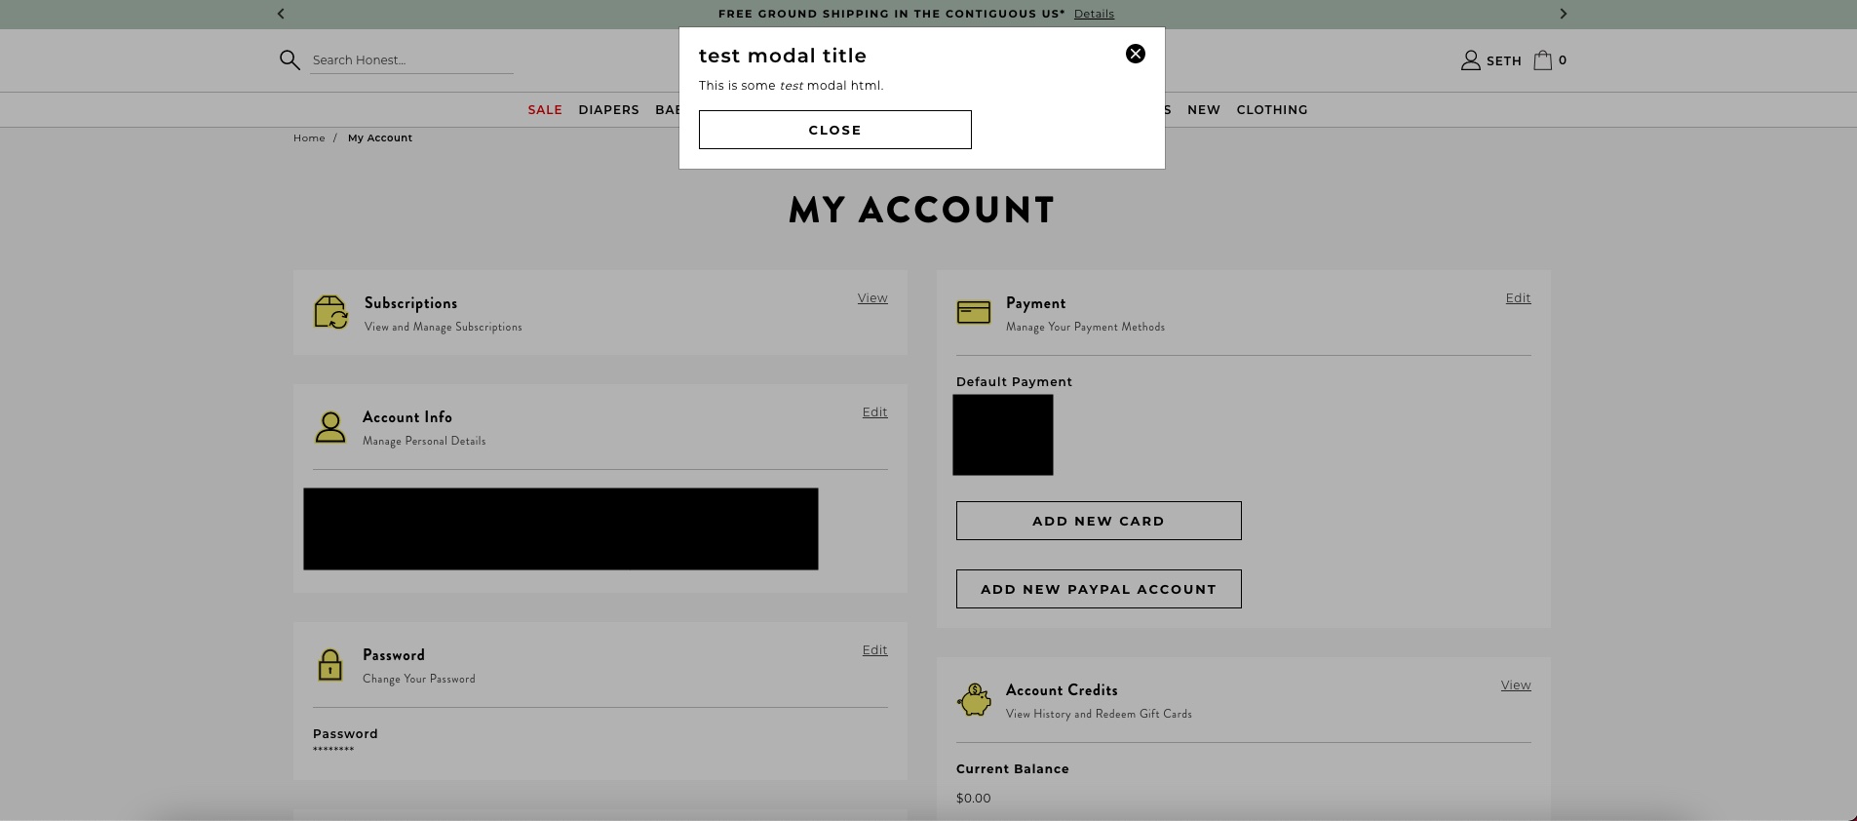Close the modal with the X icon
This screenshot has height=821, width=1857.
tap(1135, 55)
